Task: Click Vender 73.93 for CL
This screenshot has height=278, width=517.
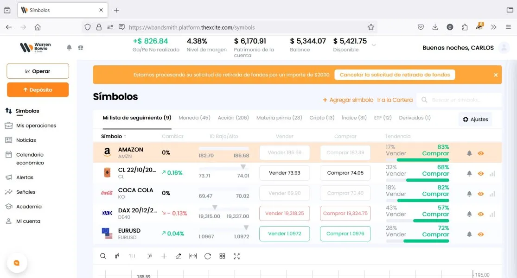Action: [x=285, y=173]
